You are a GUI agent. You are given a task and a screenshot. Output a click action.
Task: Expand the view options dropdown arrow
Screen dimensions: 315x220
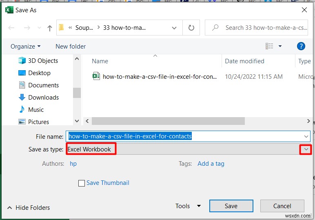280,46
